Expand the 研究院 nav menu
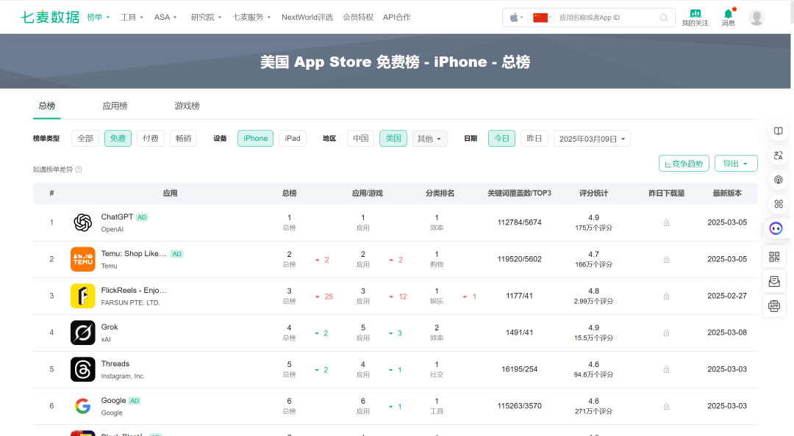 206,17
